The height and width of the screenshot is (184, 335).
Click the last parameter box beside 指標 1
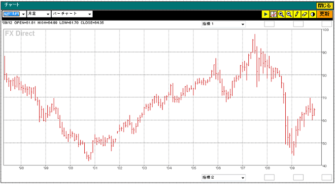click(x=327, y=24)
